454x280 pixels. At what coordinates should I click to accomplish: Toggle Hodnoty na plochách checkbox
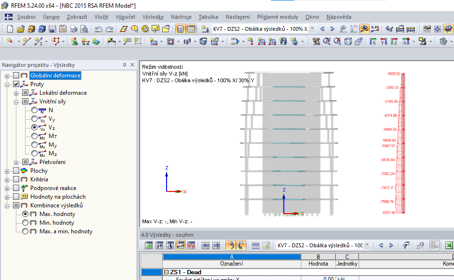pos(16,197)
